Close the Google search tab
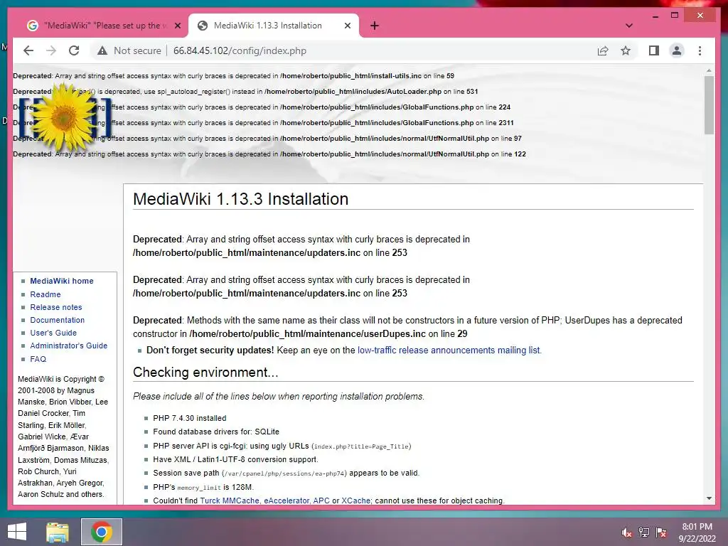The image size is (728, 546). 177,26
